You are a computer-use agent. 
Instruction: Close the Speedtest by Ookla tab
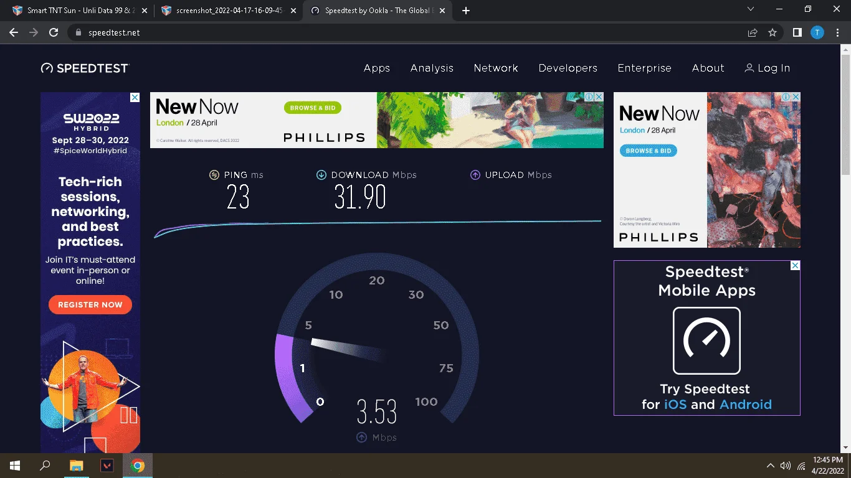442,11
